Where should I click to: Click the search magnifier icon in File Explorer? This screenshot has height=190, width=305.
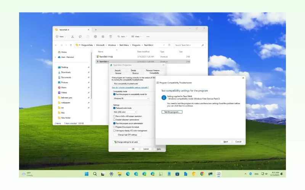coord(203,45)
